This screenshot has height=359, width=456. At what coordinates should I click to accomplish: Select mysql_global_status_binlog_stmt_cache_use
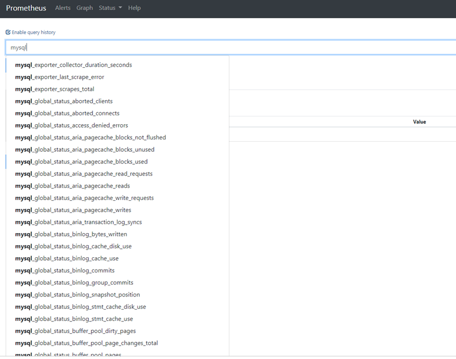[x=117, y=319]
